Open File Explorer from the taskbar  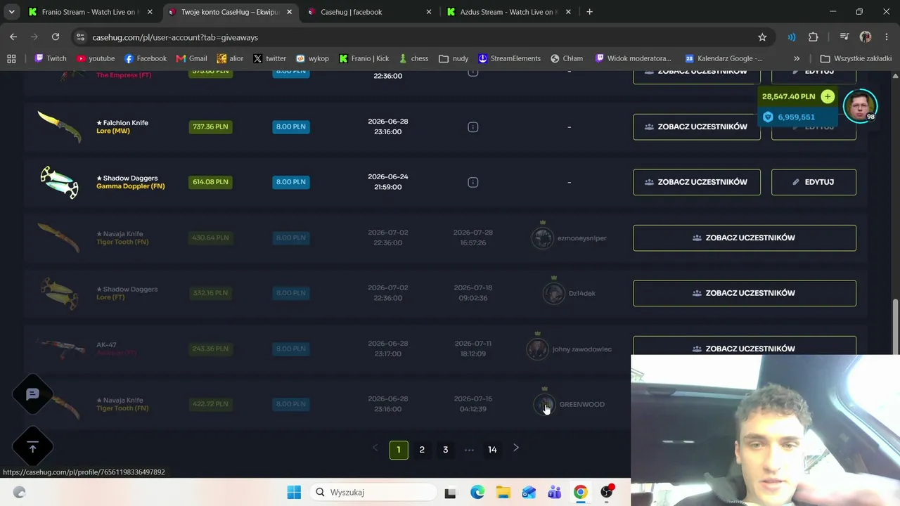[503, 492]
